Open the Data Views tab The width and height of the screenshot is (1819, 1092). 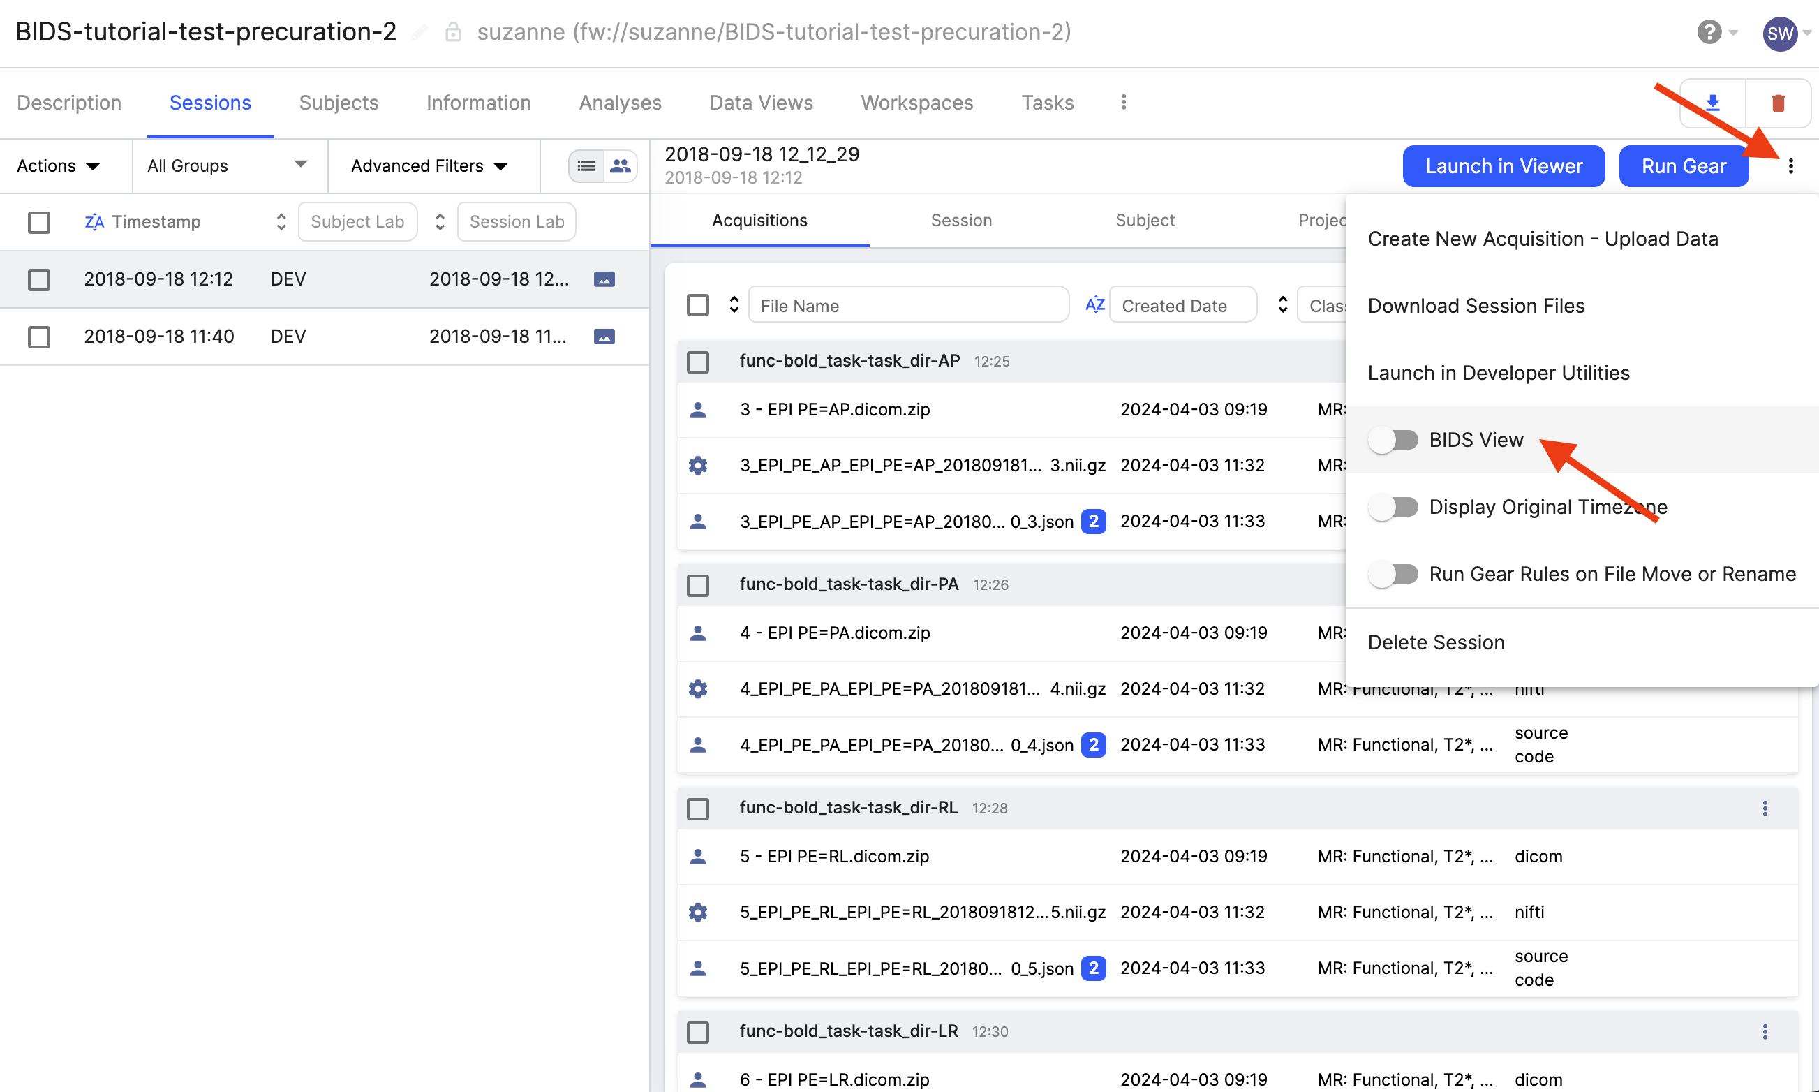pyautogui.click(x=761, y=103)
